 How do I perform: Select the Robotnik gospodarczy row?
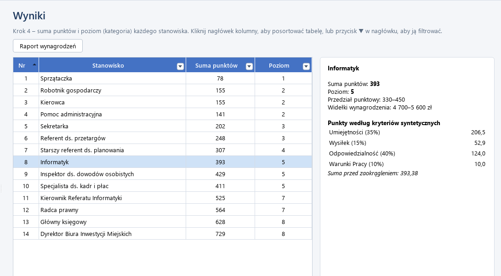pyautogui.click(x=162, y=91)
